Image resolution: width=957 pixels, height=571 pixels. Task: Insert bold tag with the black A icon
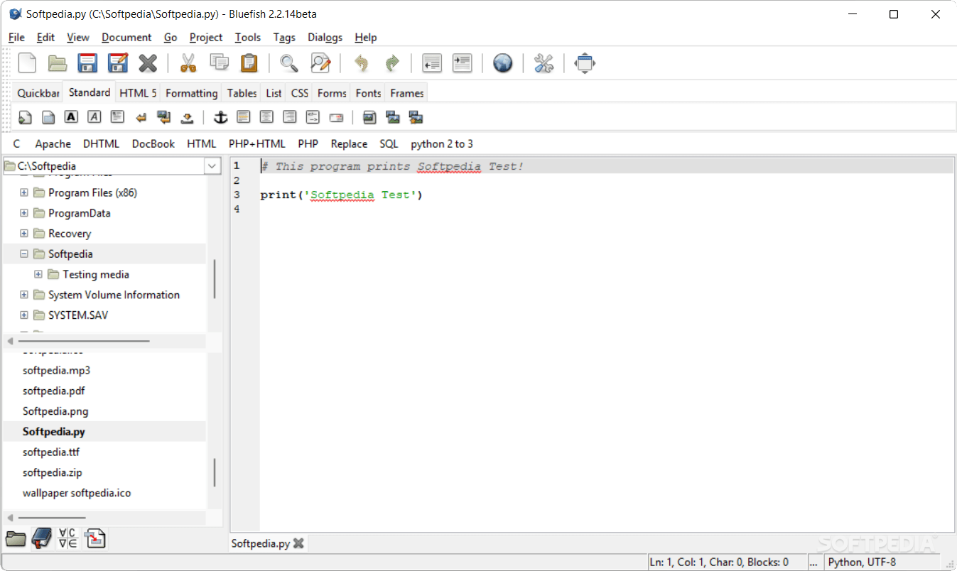coord(71,117)
